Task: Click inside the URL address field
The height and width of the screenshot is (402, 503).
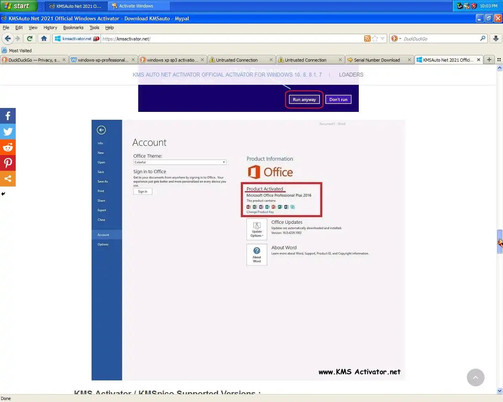Action: pyautogui.click(x=232, y=38)
